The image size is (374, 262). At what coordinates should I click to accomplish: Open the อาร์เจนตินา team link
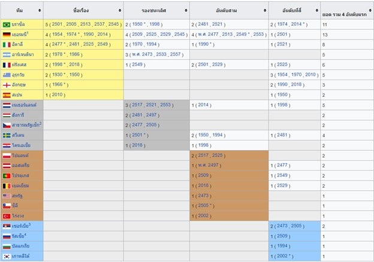(23, 54)
